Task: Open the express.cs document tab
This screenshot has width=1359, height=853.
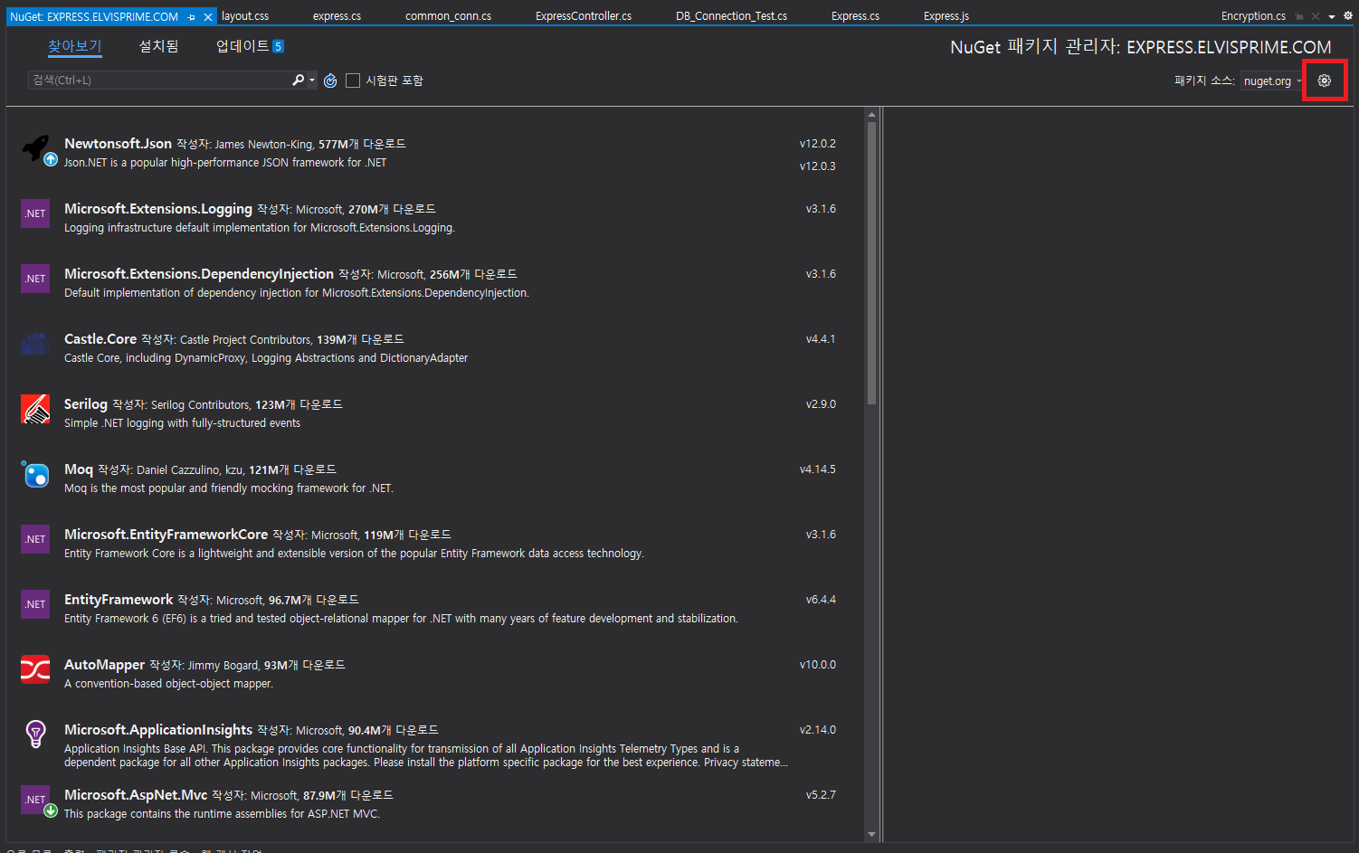Action: click(x=337, y=16)
